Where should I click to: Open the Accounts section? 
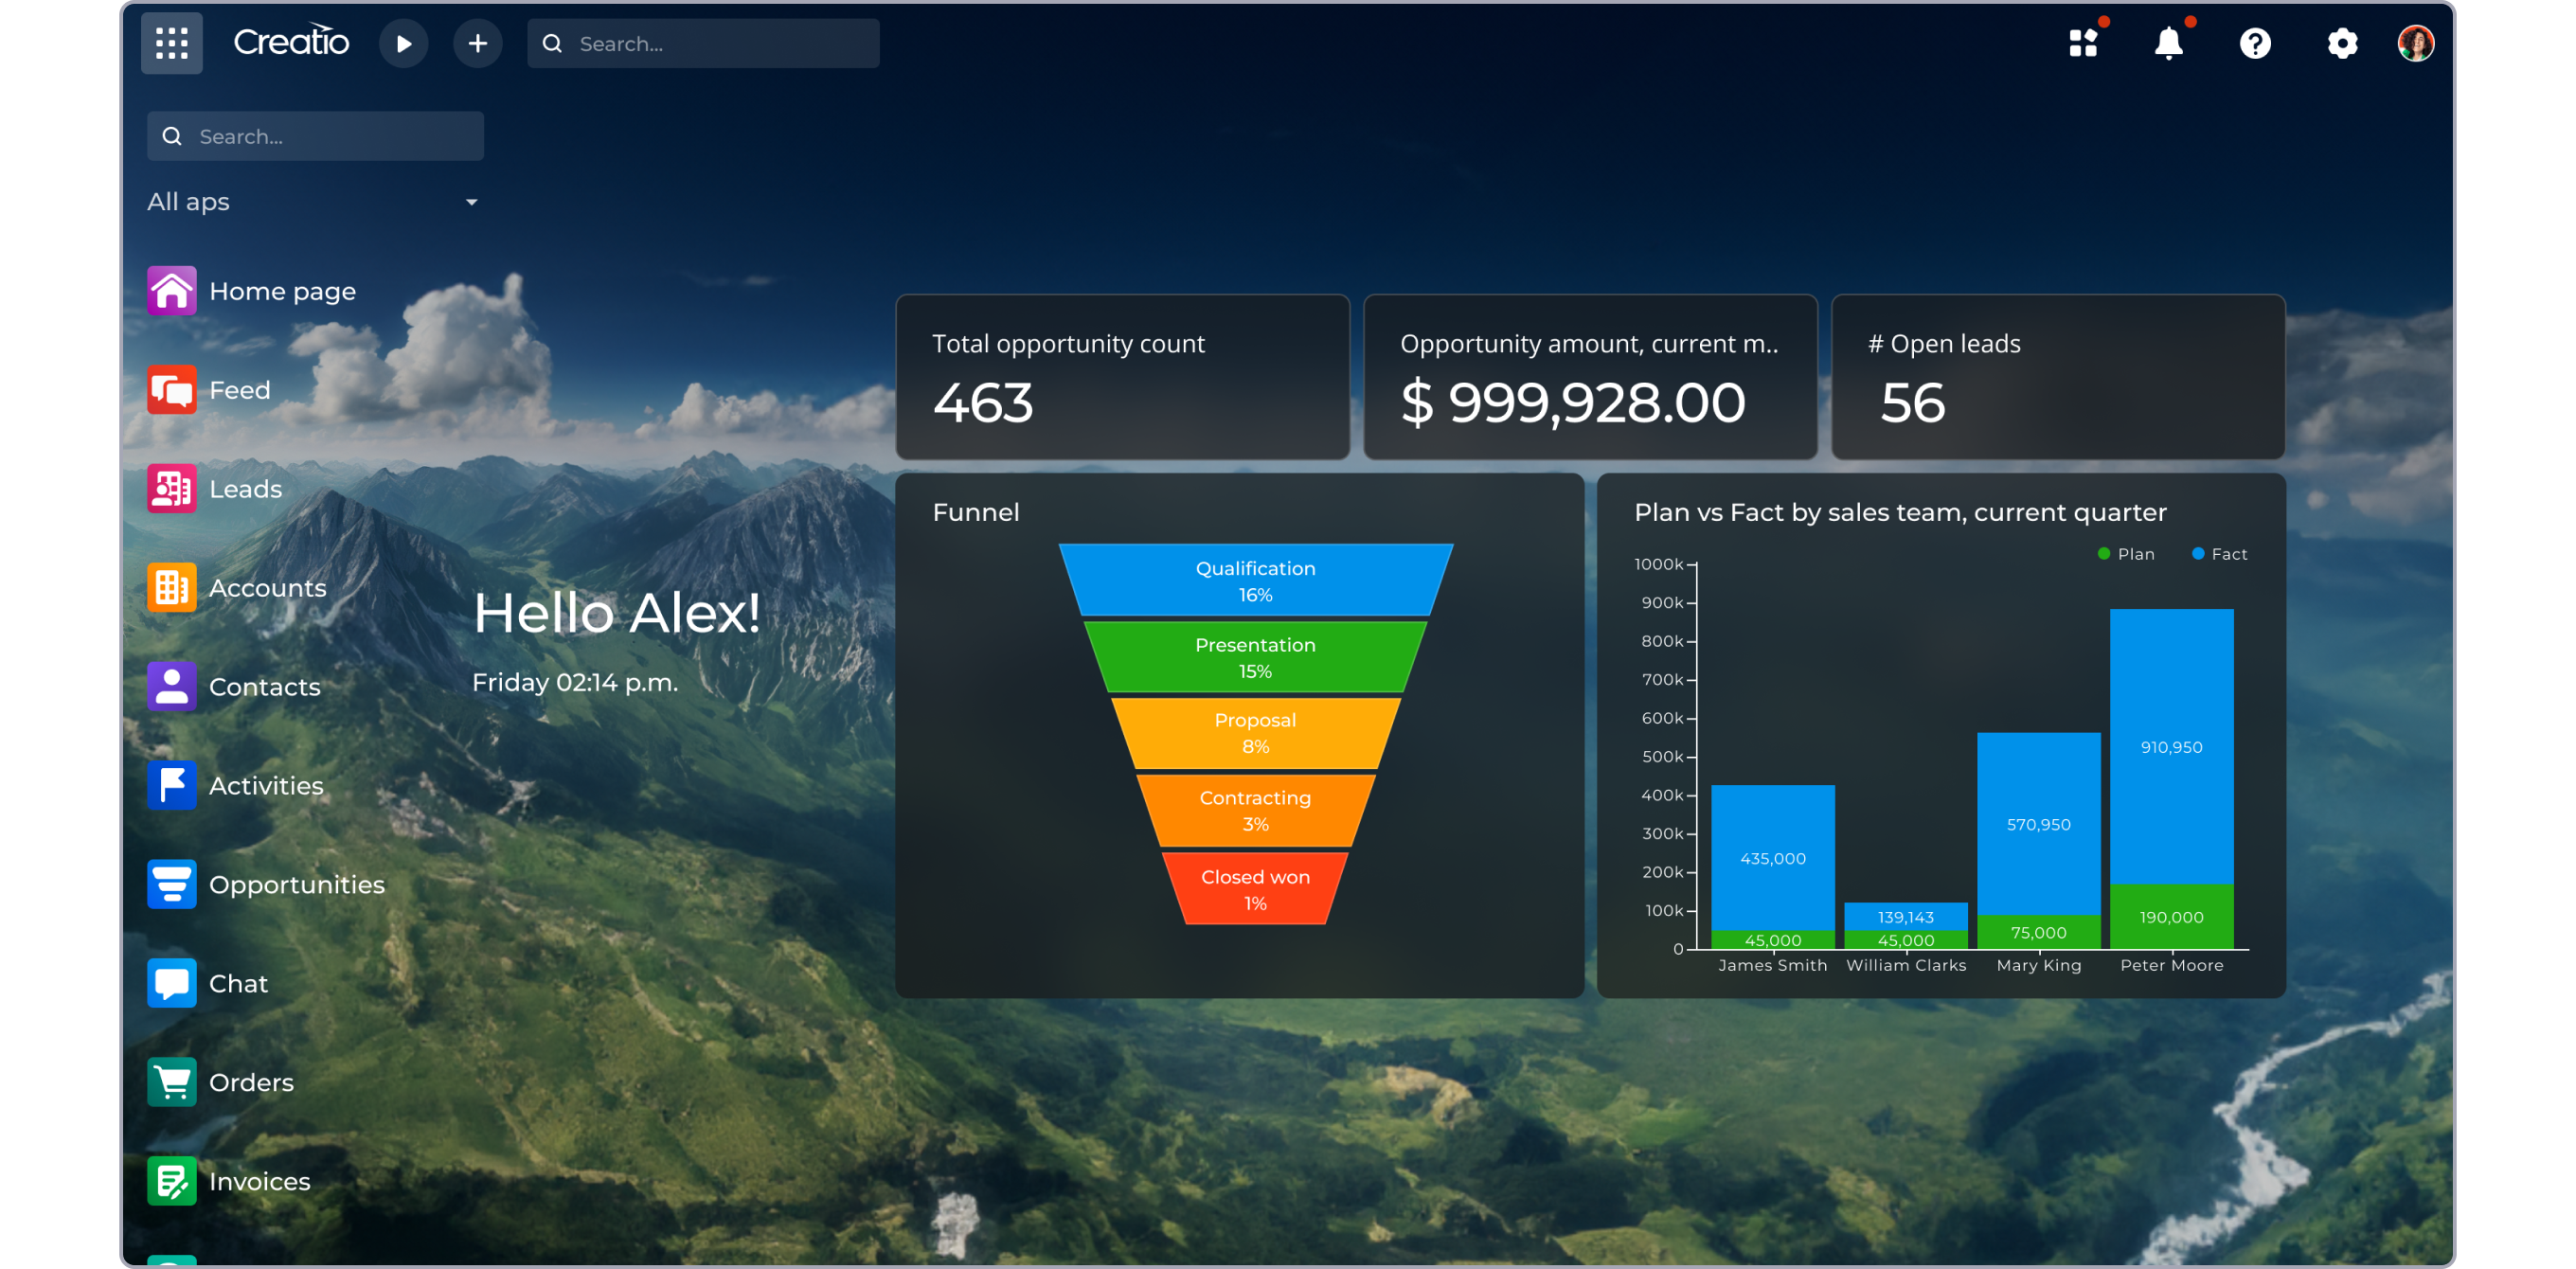click(266, 587)
